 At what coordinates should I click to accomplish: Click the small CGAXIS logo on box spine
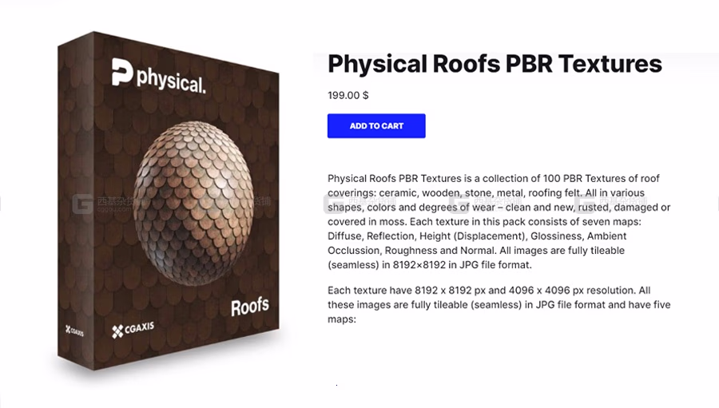[74, 330]
